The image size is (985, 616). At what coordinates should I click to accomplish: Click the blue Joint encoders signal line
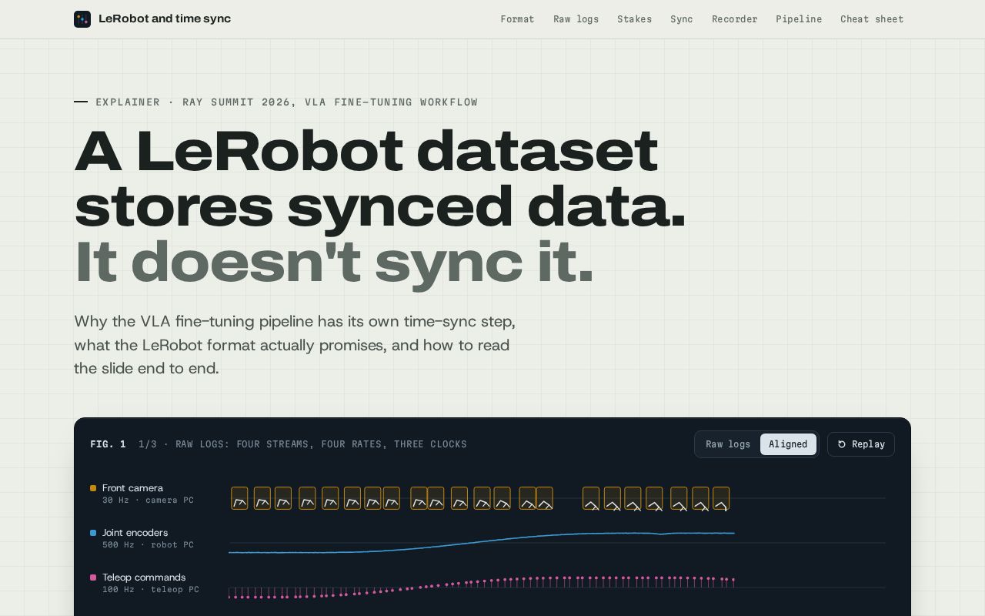pos(482,542)
